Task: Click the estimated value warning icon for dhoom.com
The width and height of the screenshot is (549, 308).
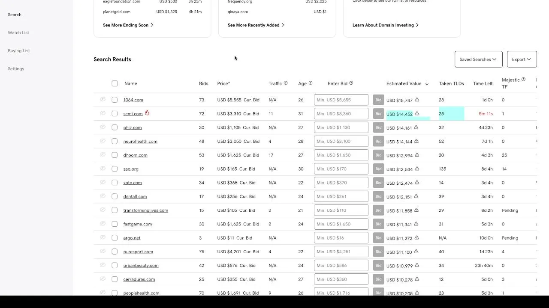Action: (417, 155)
